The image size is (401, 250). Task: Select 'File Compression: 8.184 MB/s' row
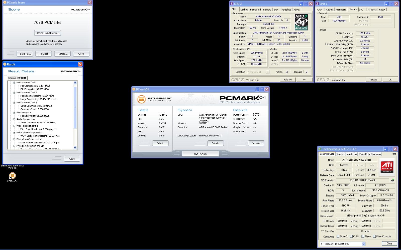(x=35, y=86)
